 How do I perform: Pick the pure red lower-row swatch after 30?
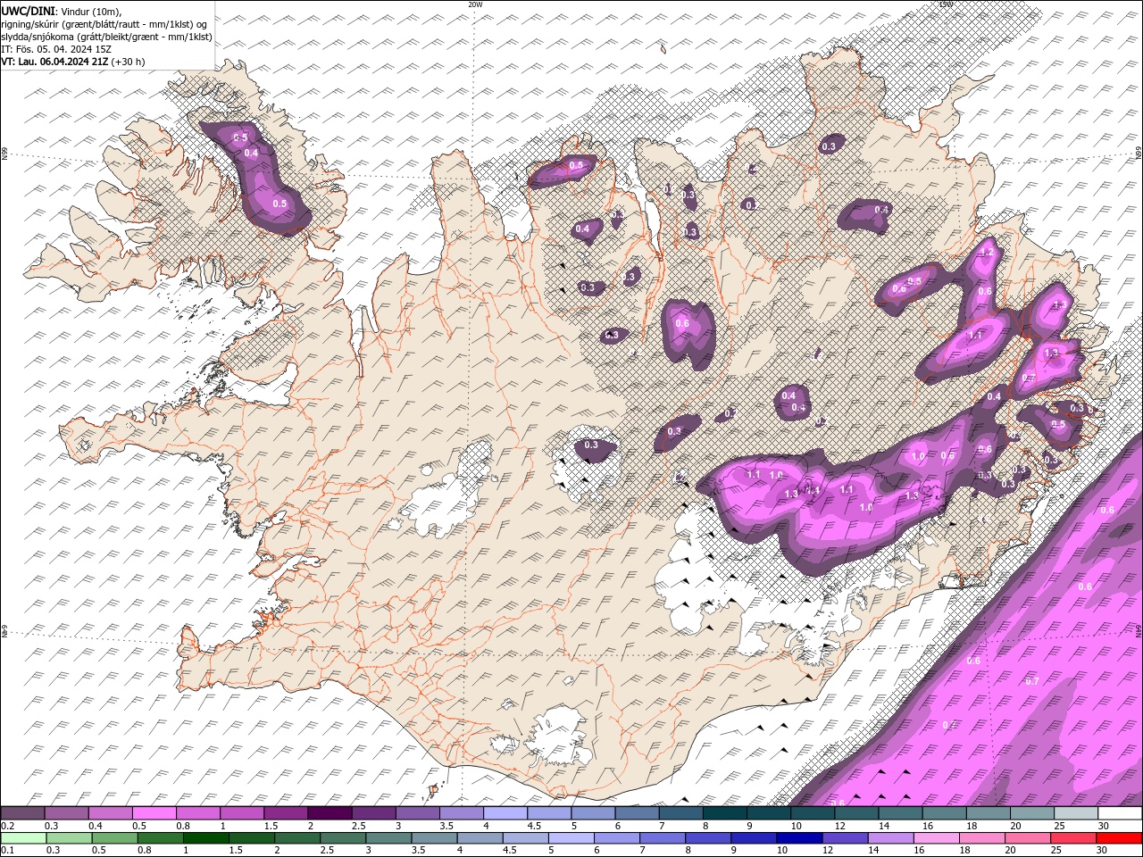coord(1119,837)
